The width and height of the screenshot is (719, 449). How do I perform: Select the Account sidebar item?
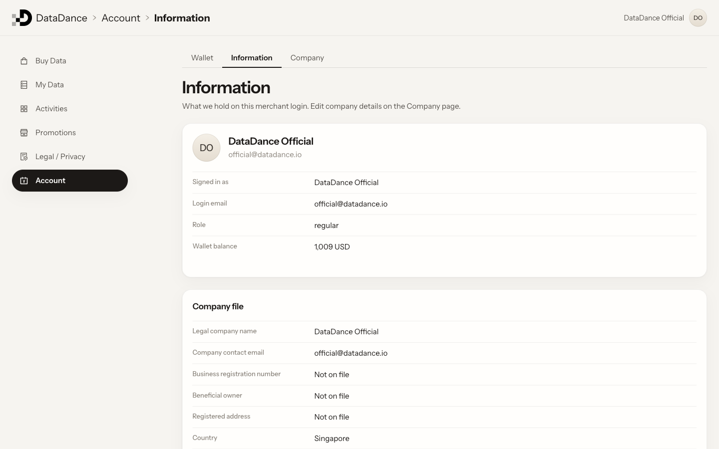(70, 181)
